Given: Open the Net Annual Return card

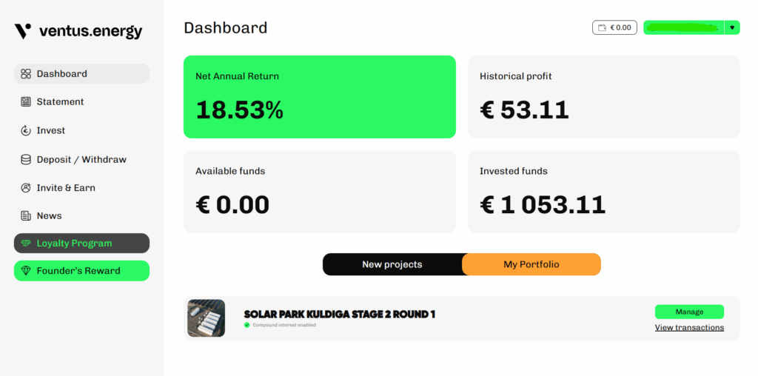Looking at the screenshot, I should [x=320, y=97].
